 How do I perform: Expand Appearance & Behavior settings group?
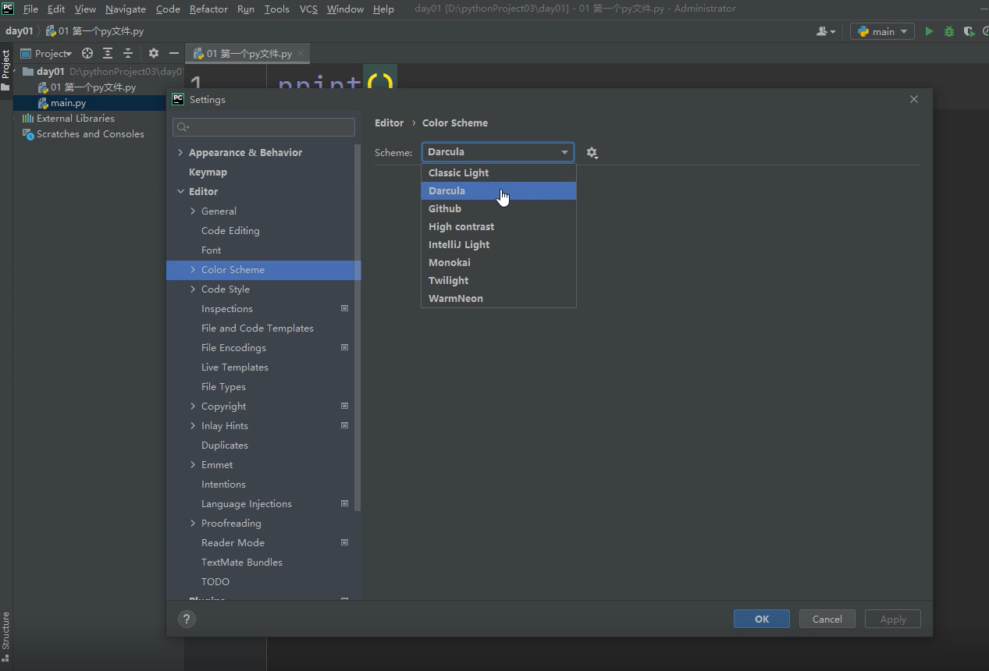tap(180, 152)
